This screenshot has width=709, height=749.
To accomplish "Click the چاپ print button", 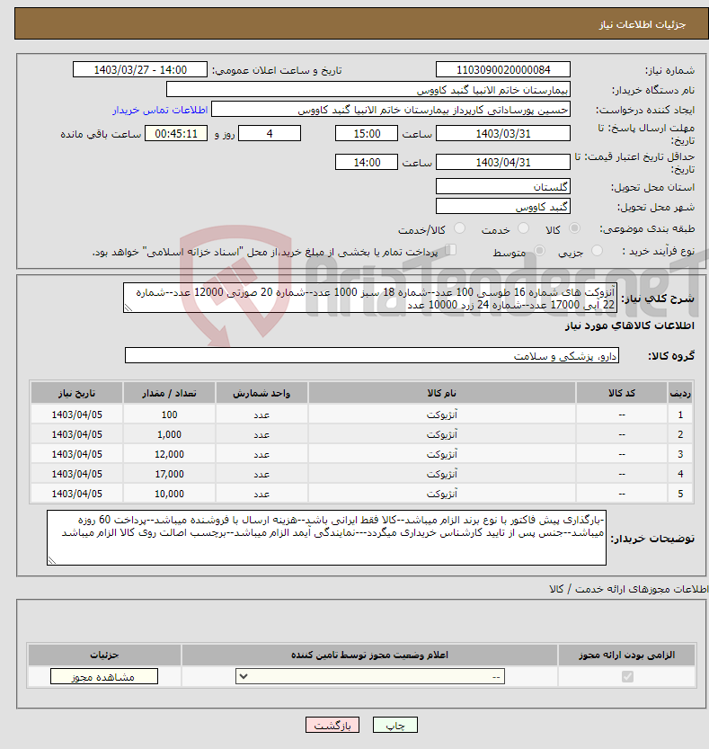I will [x=395, y=725].
